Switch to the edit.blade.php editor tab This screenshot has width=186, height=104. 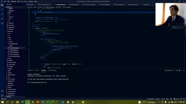point(74,5)
